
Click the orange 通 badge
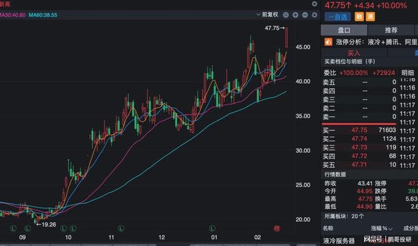[x=370, y=17]
